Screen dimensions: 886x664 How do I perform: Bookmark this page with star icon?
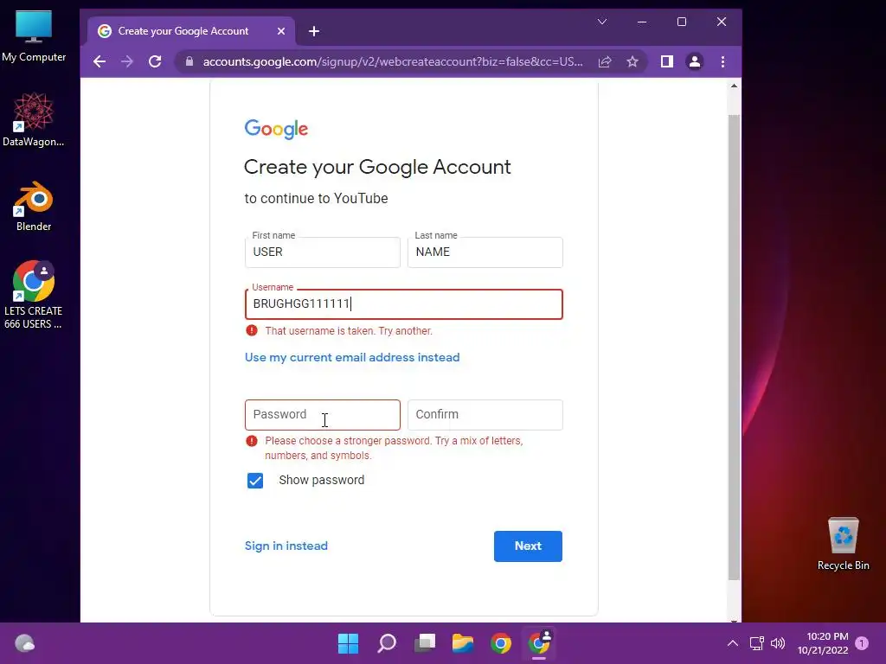point(632,61)
